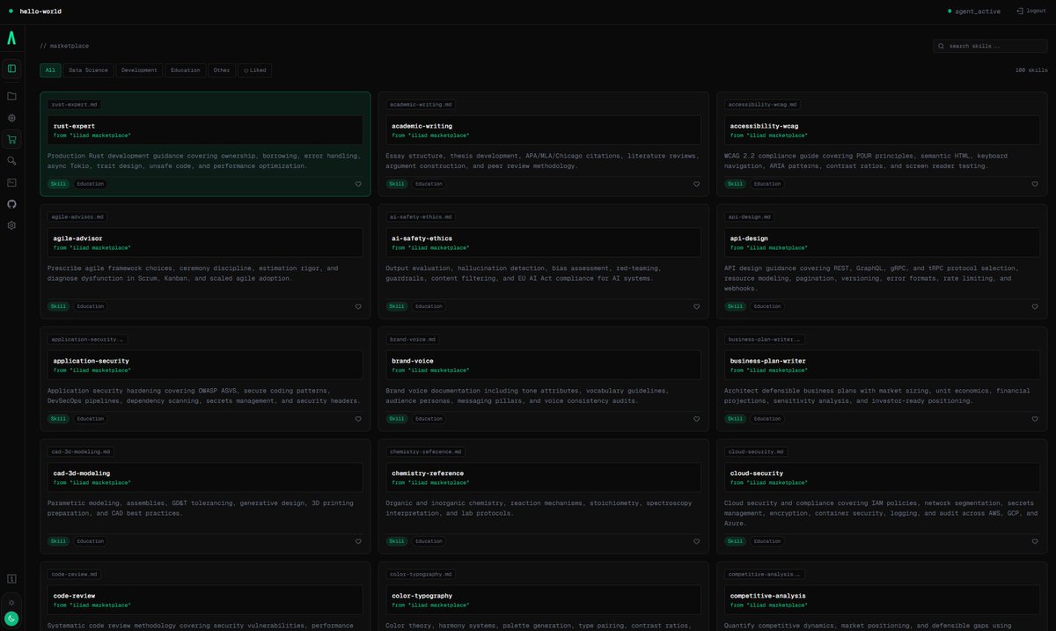Open the chemistry-reference skill card title

427,473
